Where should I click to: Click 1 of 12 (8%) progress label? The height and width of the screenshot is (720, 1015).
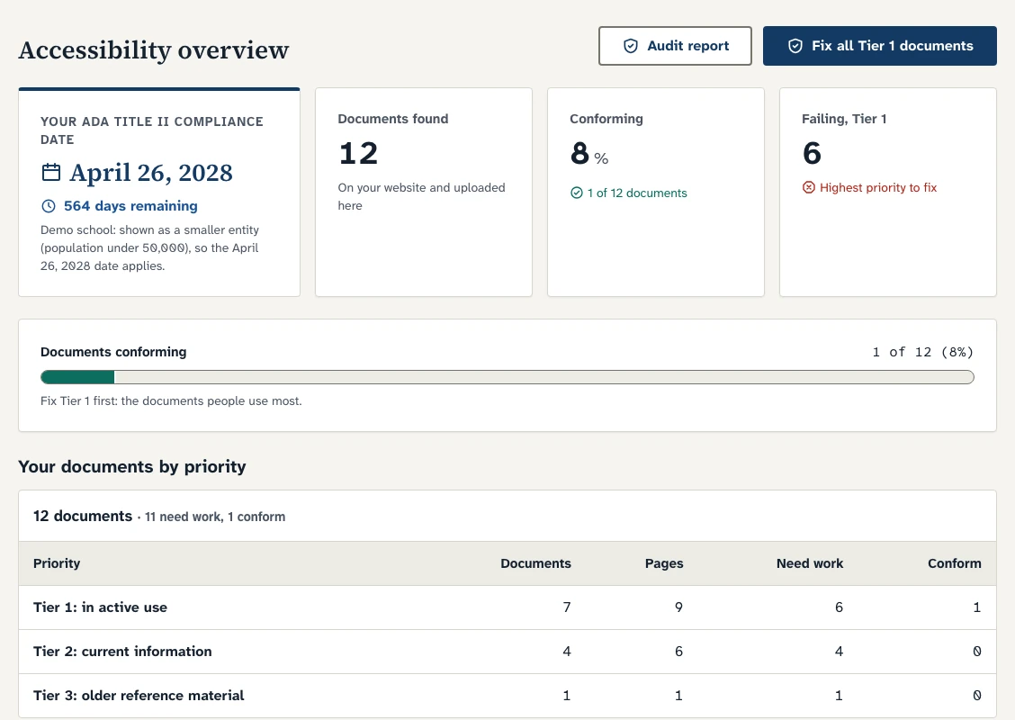[x=922, y=352]
